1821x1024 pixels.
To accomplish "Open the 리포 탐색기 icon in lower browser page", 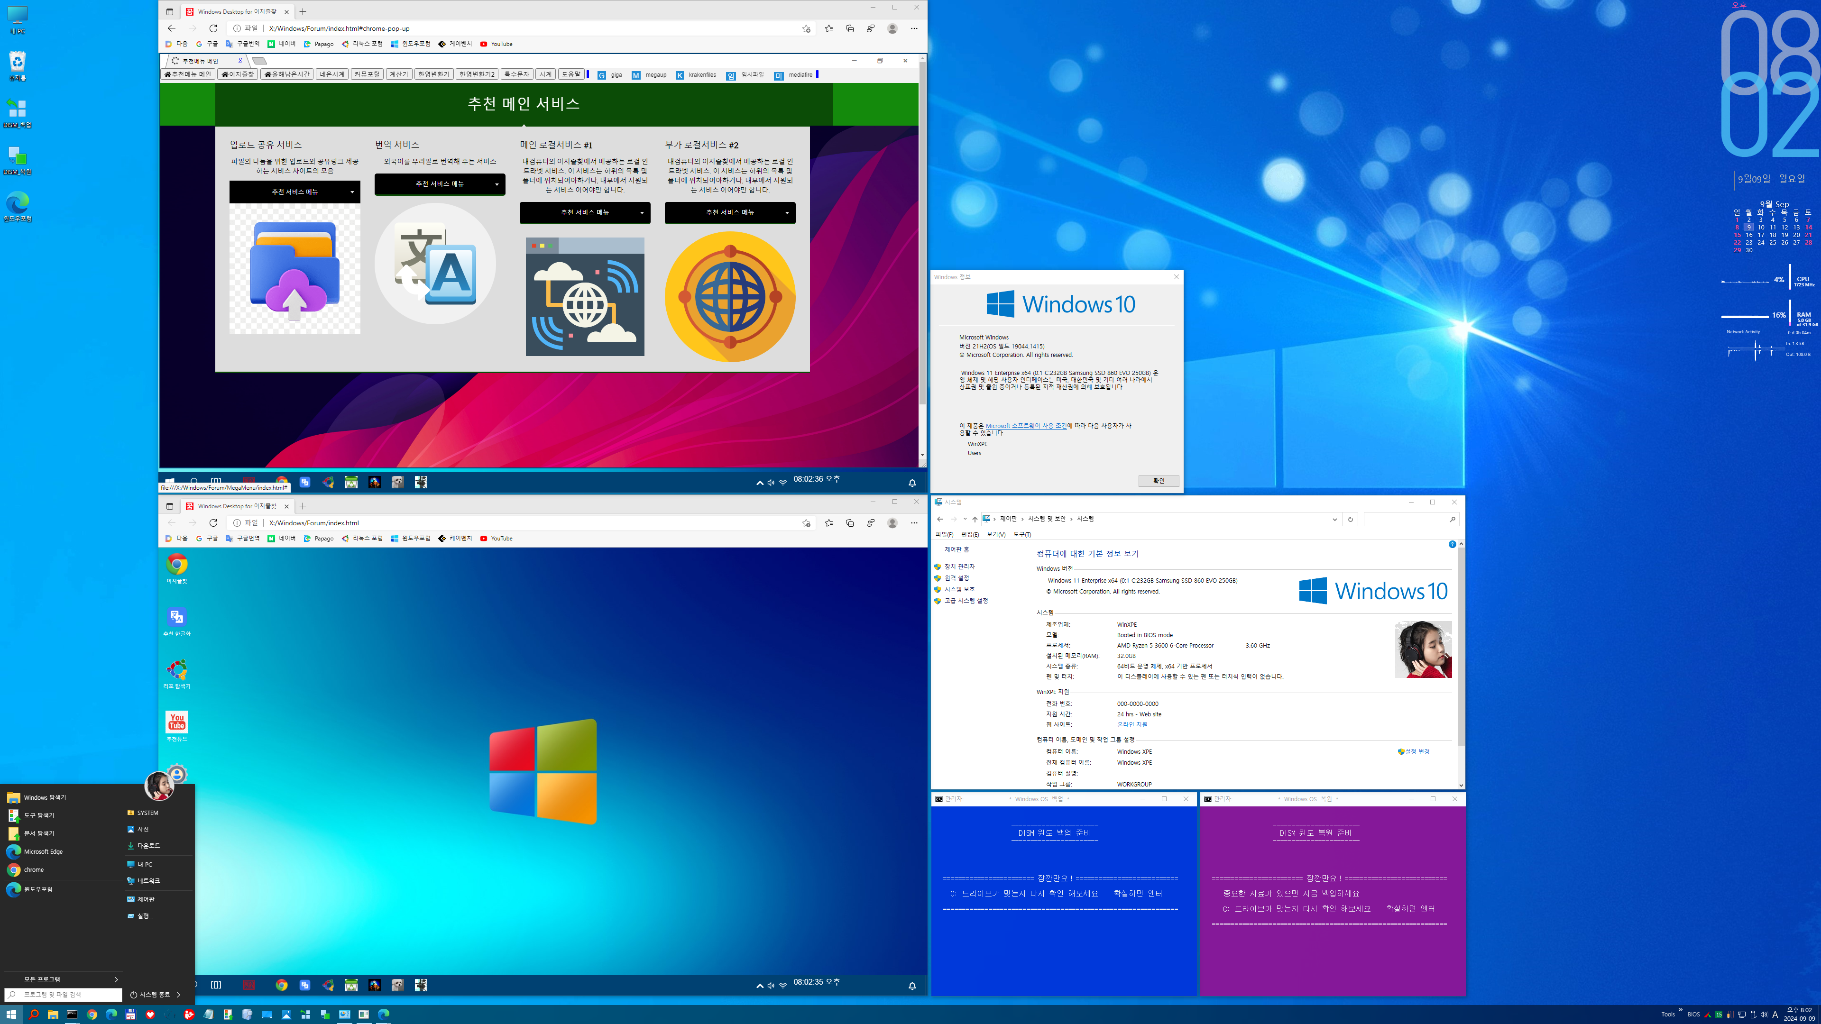I will coord(177,674).
